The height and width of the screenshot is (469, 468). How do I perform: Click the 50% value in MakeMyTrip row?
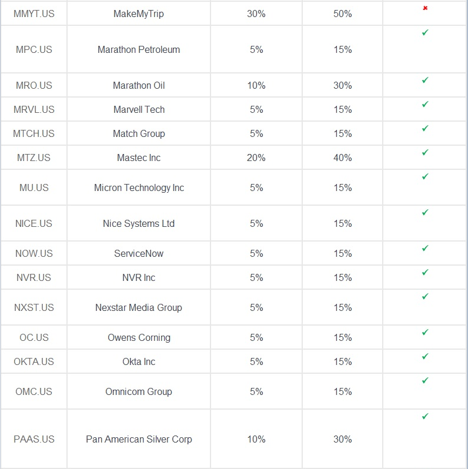343,14
